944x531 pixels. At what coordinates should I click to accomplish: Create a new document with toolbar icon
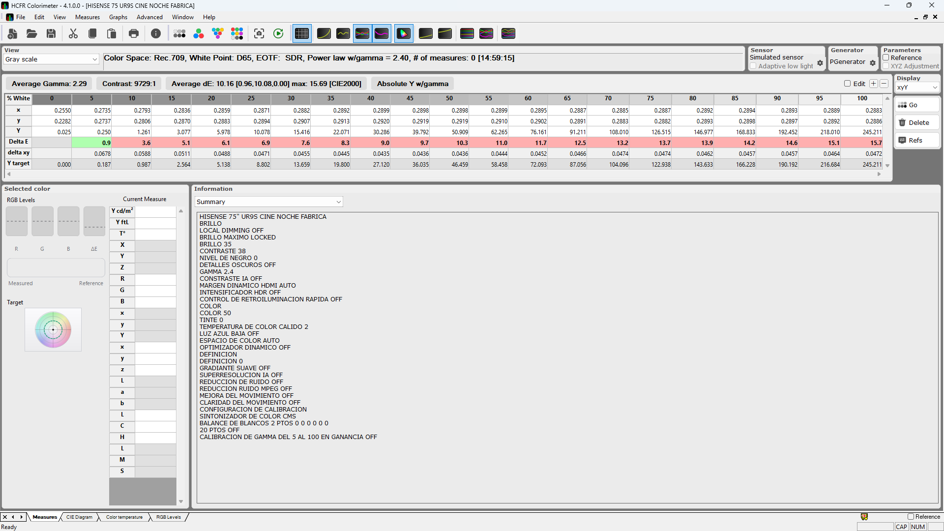(13, 33)
